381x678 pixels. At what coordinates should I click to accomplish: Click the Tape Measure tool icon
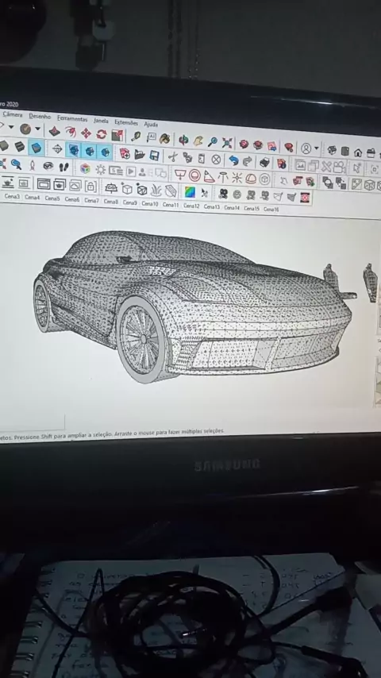coord(136,137)
